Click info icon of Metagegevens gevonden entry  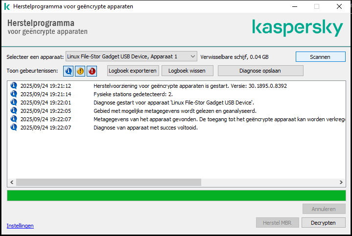coord(14,119)
